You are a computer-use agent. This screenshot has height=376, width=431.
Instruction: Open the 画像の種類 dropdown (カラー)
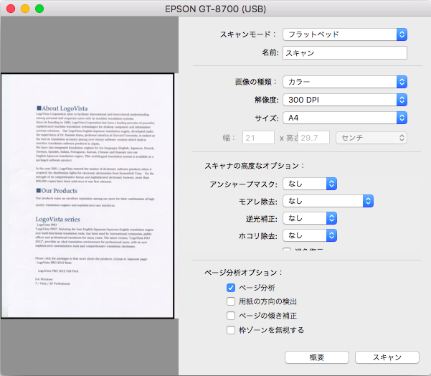click(345, 82)
